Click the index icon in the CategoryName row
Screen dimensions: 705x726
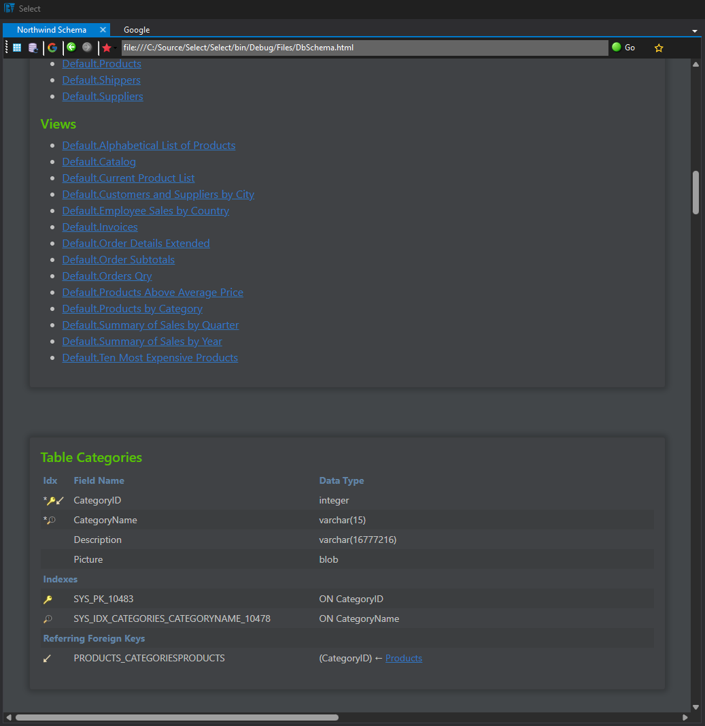pyautogui.click(x=51, y=521)
